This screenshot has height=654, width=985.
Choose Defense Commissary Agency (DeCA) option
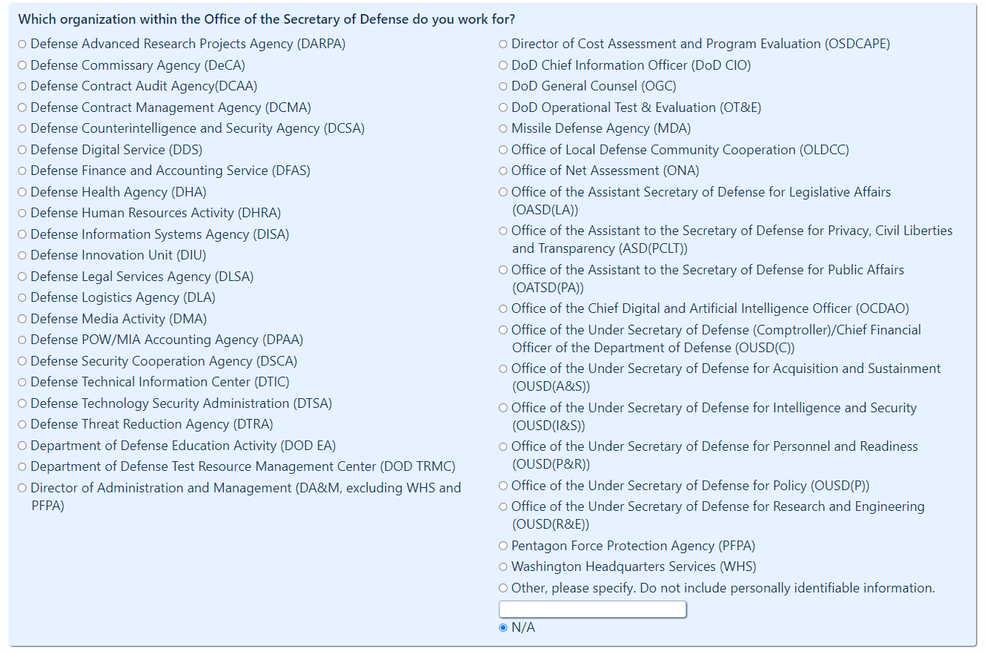[22, 65]
